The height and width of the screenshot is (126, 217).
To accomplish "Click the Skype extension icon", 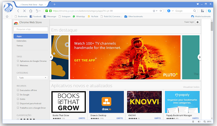I will click(x=210, y=11).
